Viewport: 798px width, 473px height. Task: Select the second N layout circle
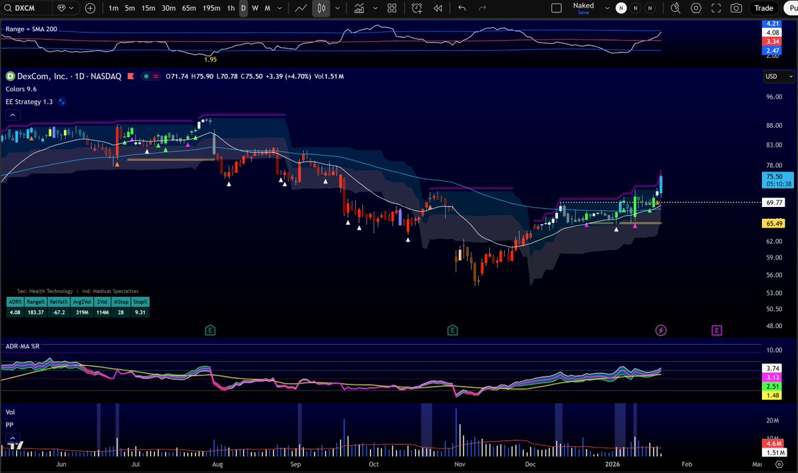636,8
